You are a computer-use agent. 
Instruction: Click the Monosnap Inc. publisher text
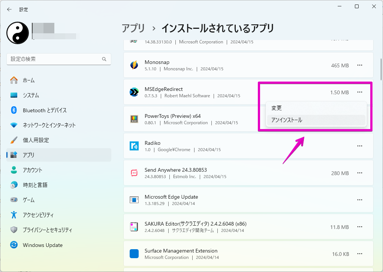178,69
